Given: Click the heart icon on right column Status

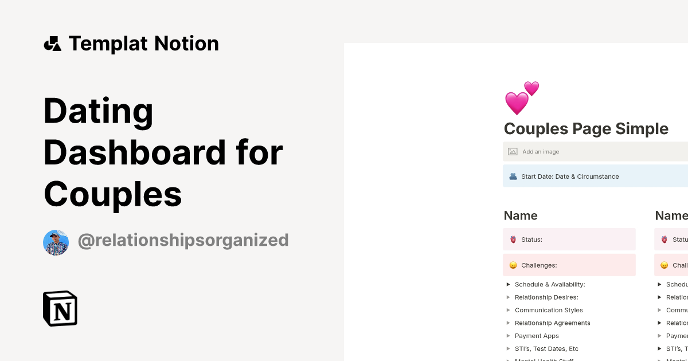Looking at the screenshot, I should pyautogui.click(x=663, y=239).
